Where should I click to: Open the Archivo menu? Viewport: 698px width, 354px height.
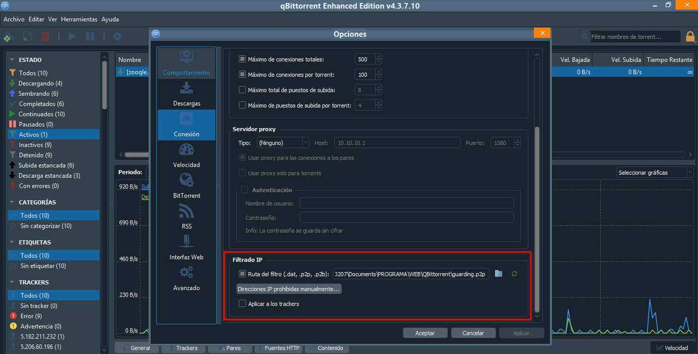point(14,19)
